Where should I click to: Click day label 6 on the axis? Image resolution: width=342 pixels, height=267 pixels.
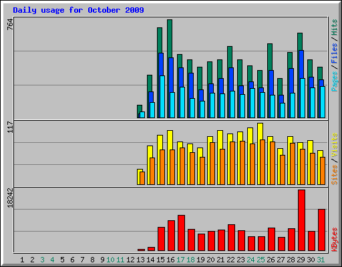(72, 260)
